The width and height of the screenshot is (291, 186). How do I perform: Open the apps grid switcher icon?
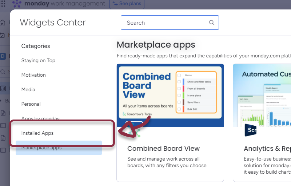[x=3, y=4]
